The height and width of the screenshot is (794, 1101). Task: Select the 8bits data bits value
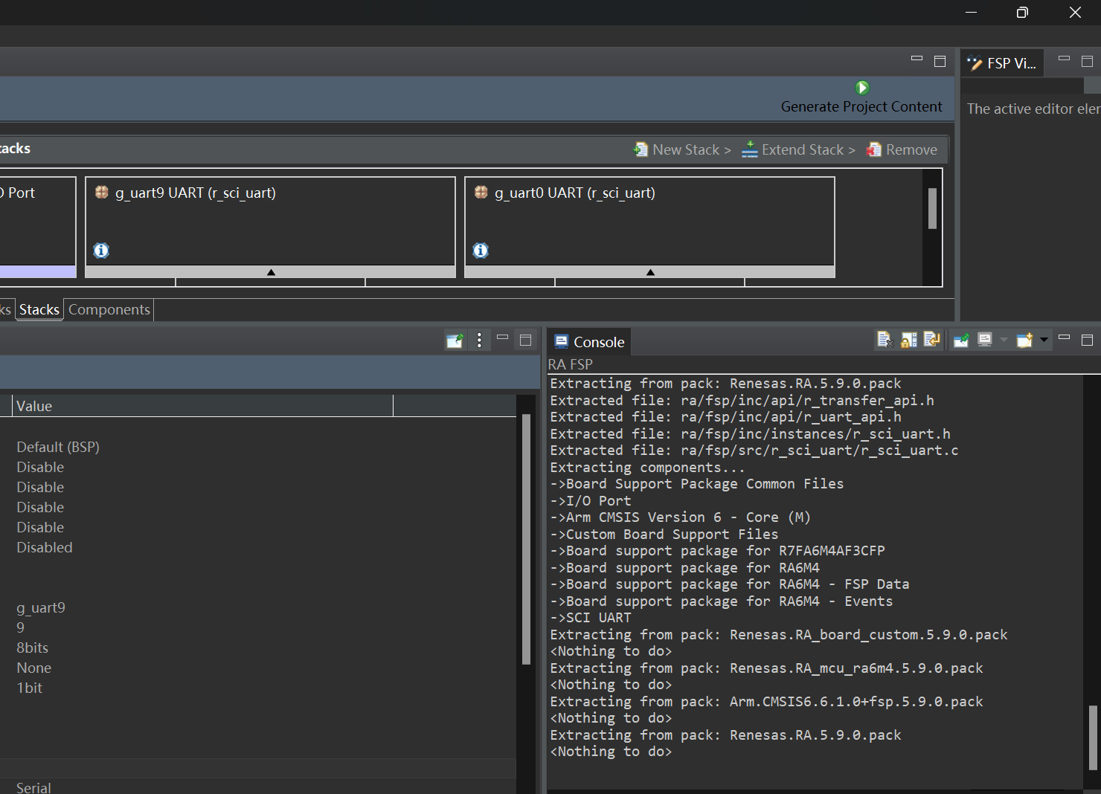coord(32,648)
